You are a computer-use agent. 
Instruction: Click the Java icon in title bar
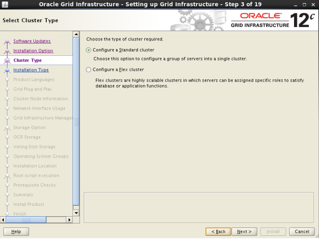[x=5, y=4]
